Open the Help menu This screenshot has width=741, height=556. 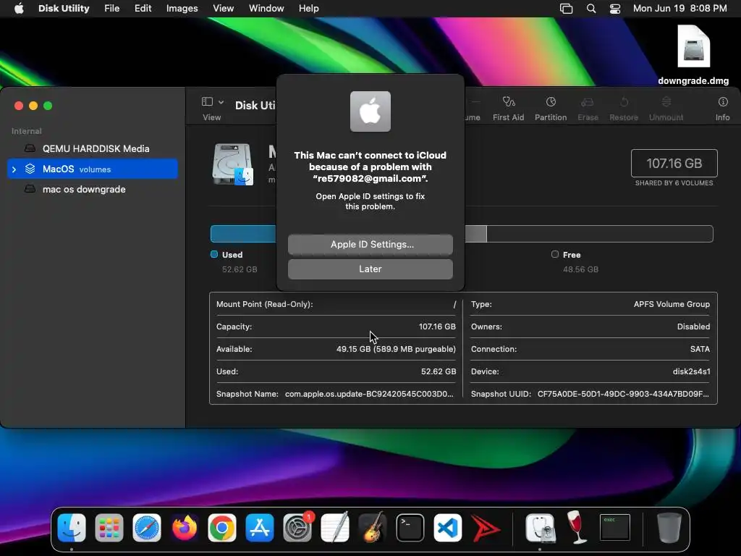[308, 9]
